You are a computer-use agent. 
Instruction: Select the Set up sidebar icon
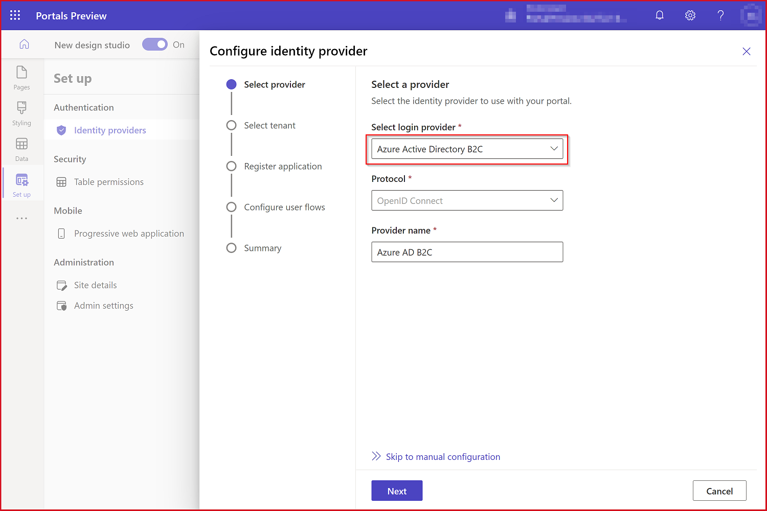pyautogui.click(x=21, y=184)
